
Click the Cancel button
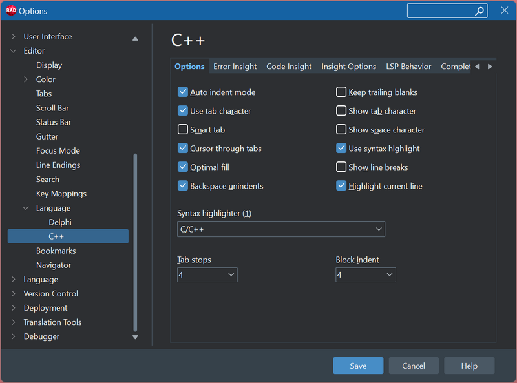414,366
